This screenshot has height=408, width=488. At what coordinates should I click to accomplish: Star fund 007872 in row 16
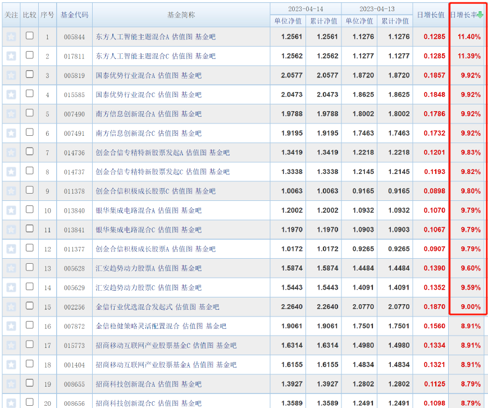[x=11, y=326]
